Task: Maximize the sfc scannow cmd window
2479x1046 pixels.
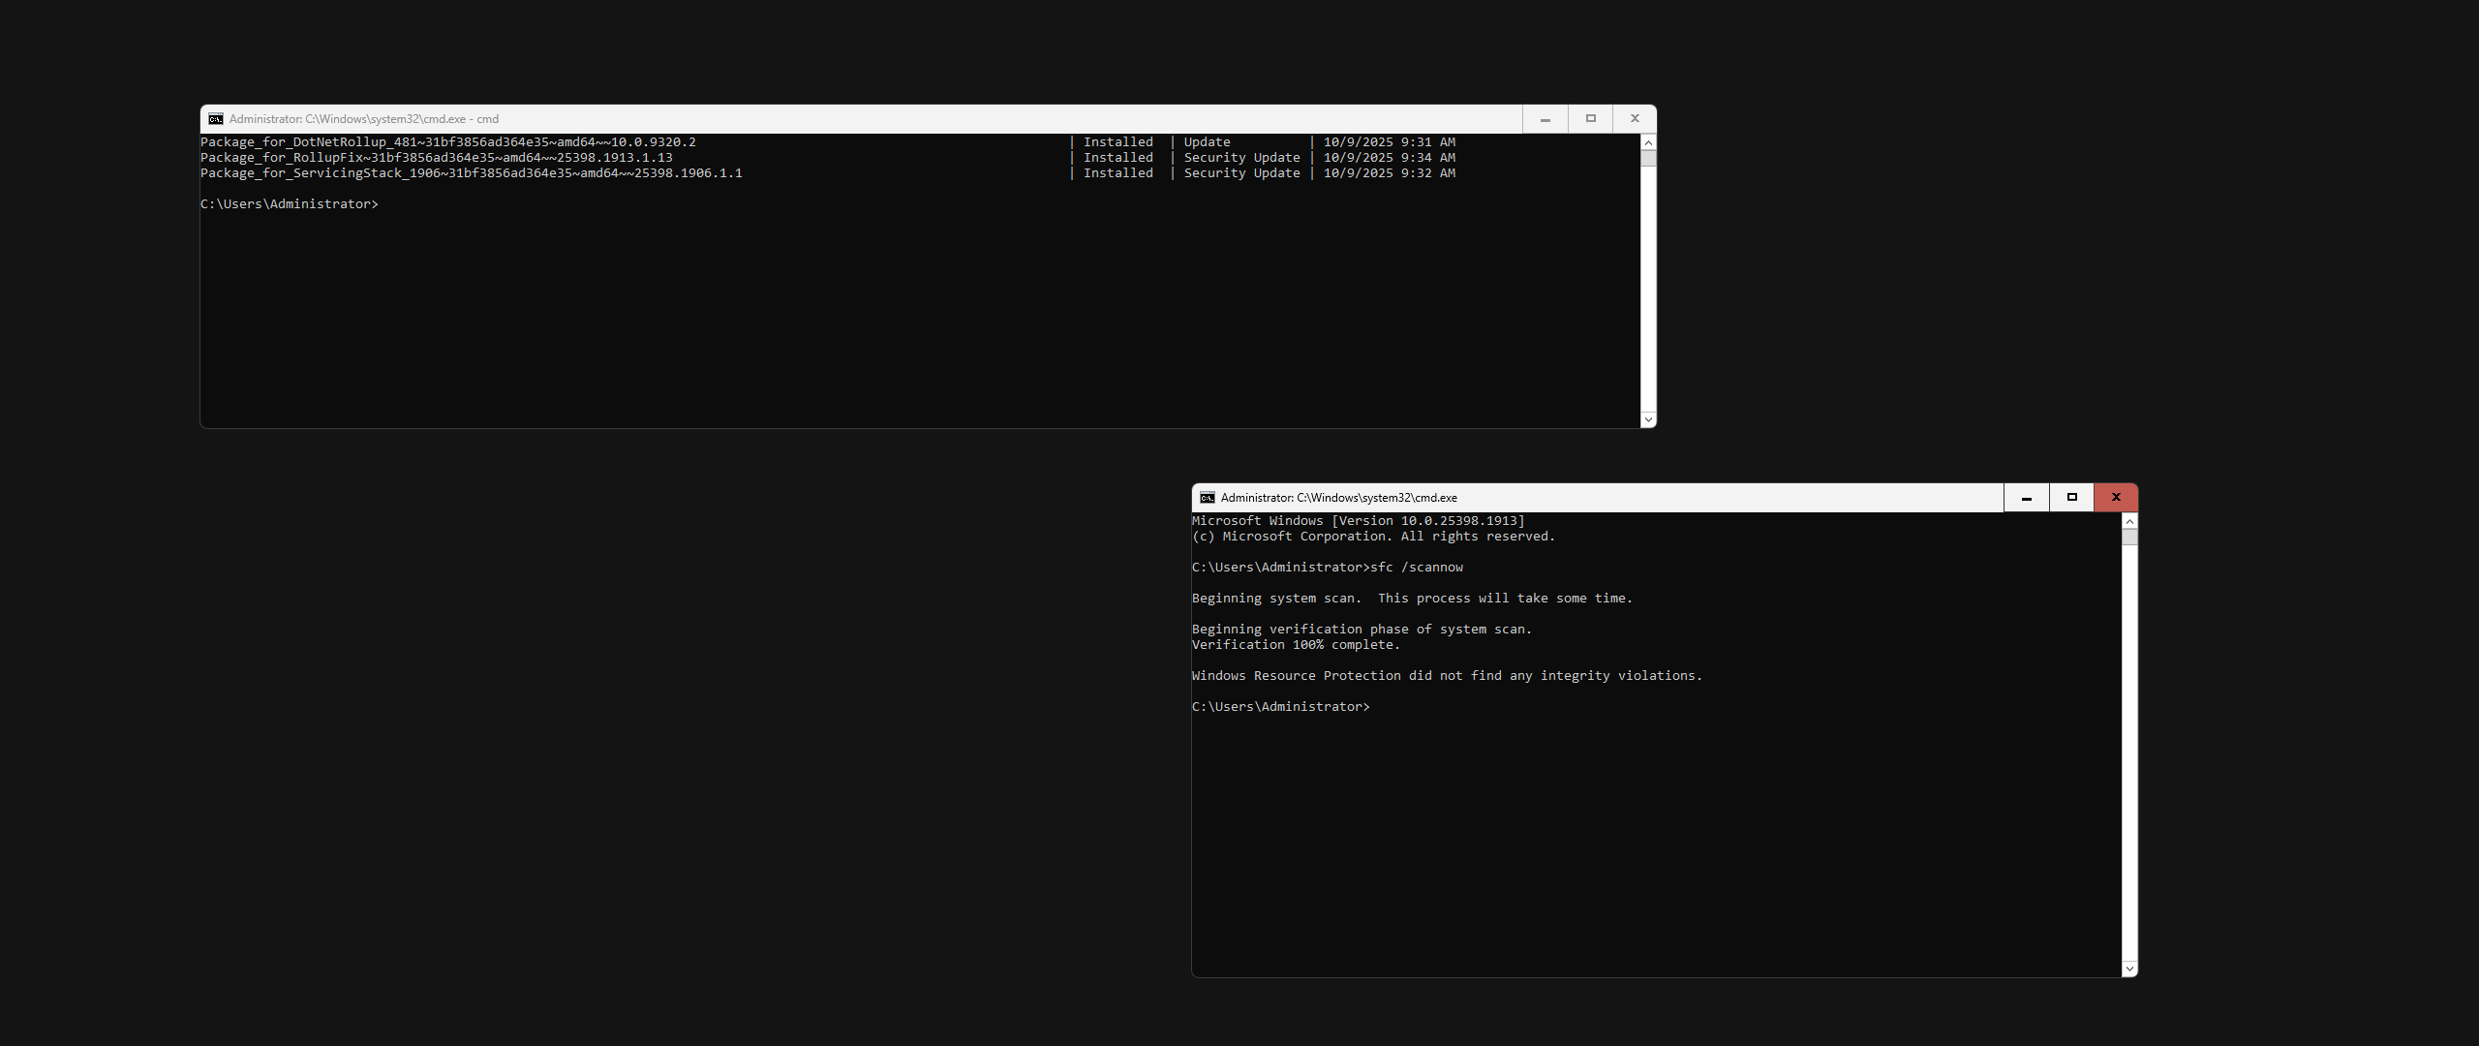Action: tap(2071, 498)
